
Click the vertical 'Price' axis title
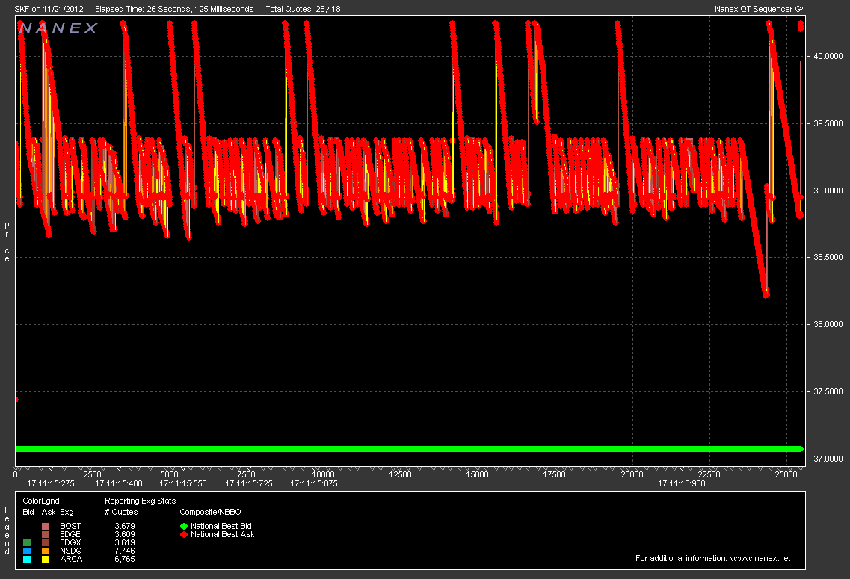click(7, 242)
